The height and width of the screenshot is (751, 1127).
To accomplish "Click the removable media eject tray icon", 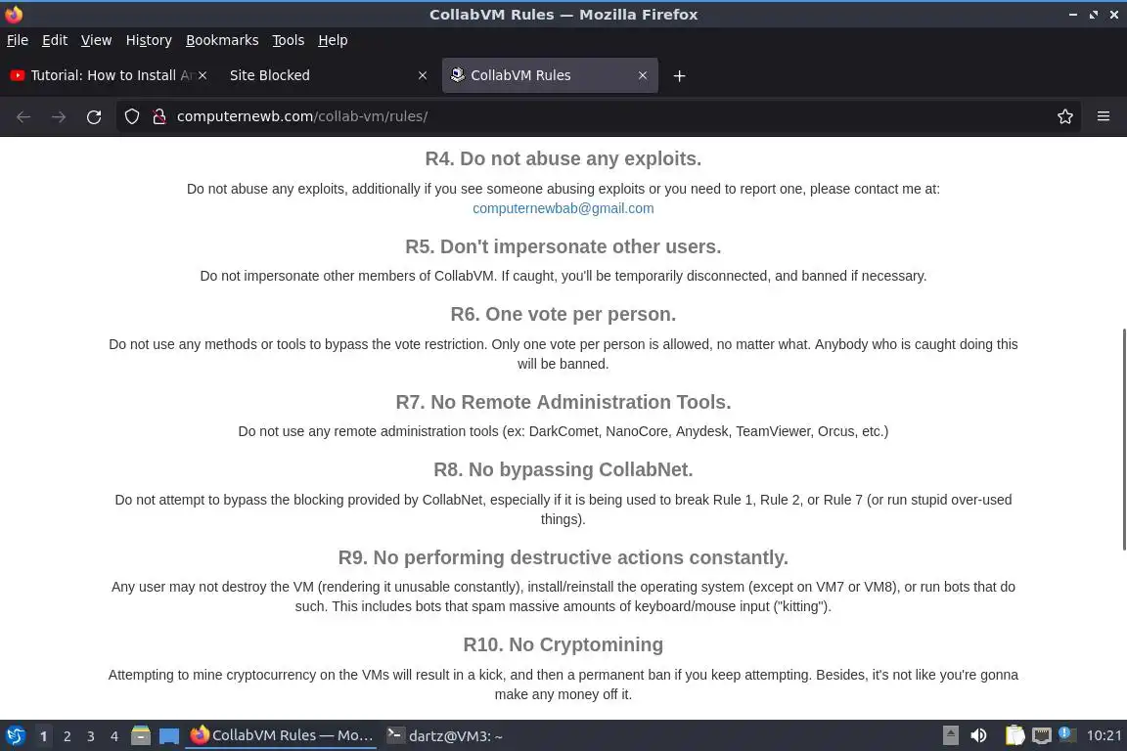I will click(x=950, y=735).
